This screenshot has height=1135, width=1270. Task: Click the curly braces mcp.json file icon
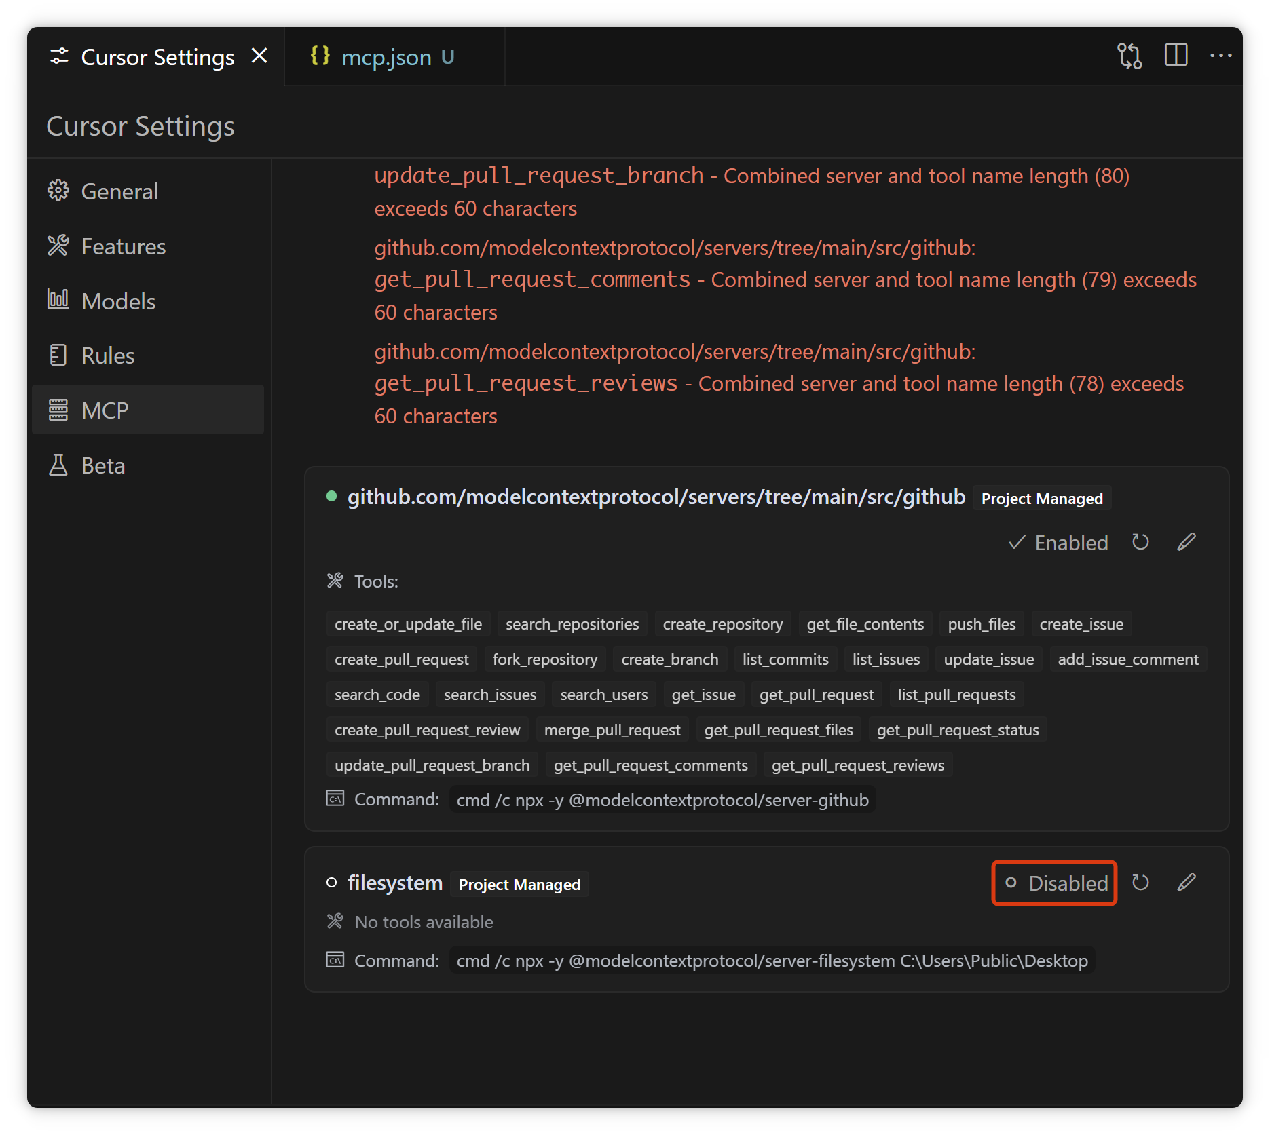point(320,56)
